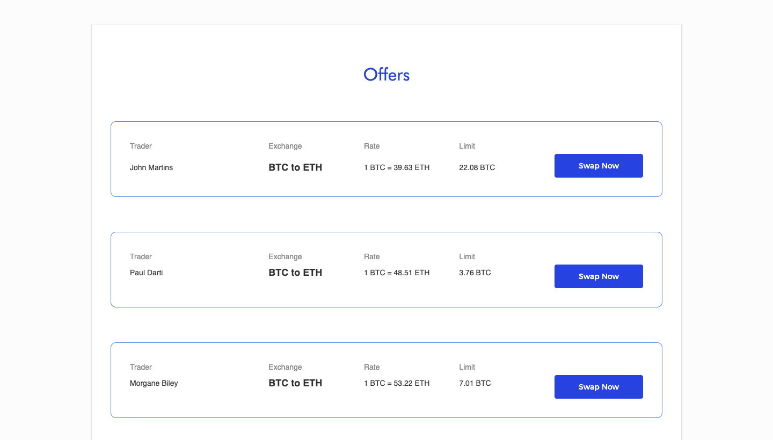Select trader name John Martins
This screenshot has height=440, width=773.
(151, 167)
